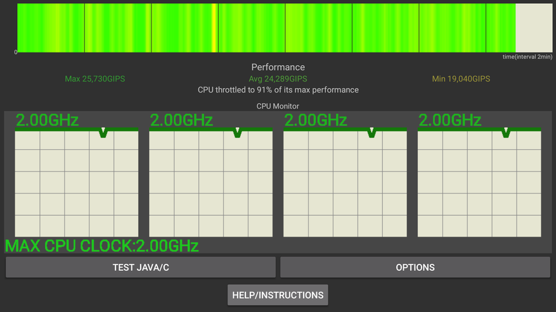The height and width of the screenshot is (312, 556).
Task: Open HELP/INSTRUCTIONS
Action: point(278,295)
